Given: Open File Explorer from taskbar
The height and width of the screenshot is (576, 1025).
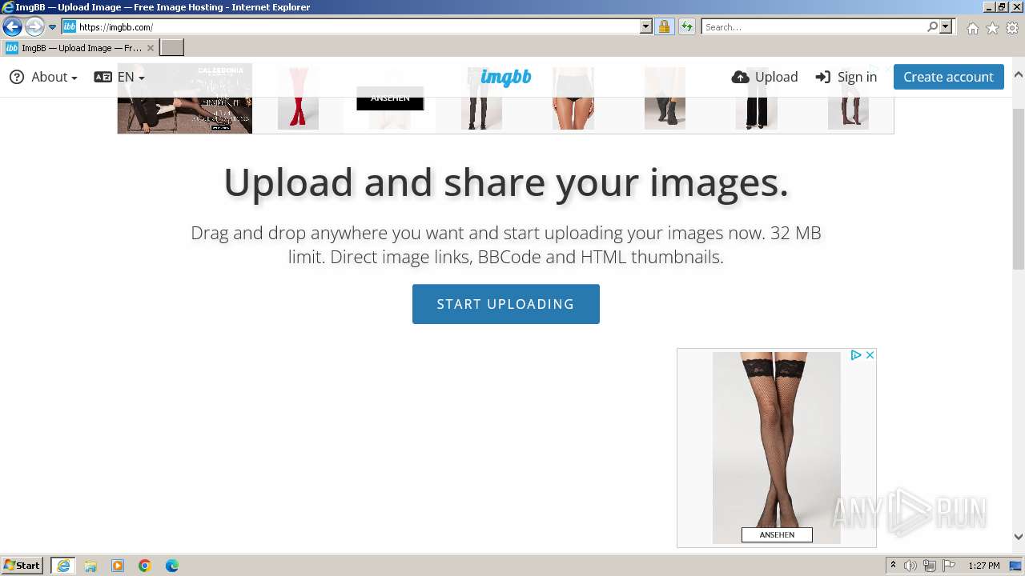Looking at the screenshot, I should point(90,566).
